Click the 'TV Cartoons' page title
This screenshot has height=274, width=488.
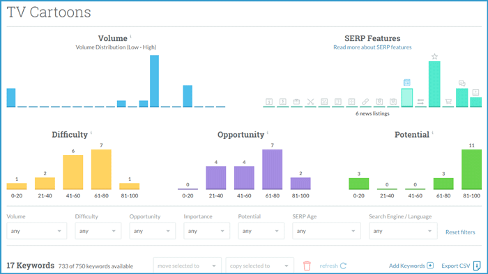[x=49, y=13]
